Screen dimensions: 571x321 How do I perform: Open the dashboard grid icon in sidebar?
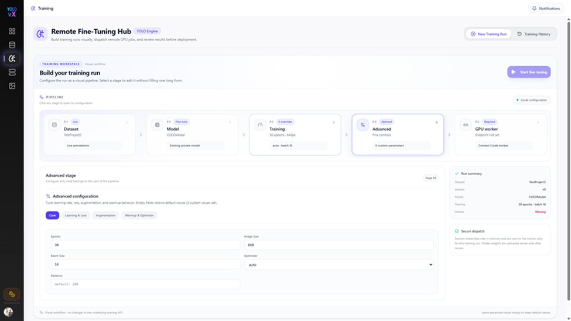click(x=12, y=31)
